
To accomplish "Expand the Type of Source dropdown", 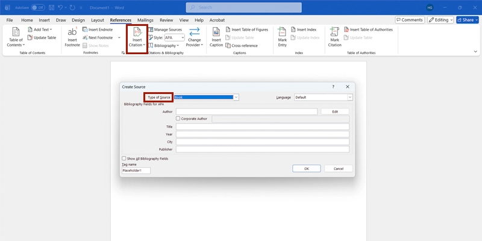I will [236, 97].
